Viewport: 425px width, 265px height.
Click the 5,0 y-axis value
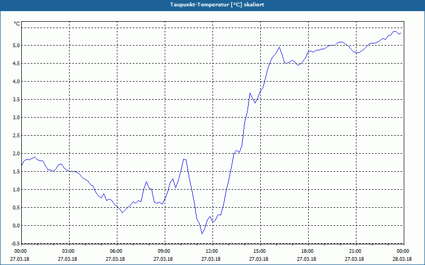(x=16, y=46)
